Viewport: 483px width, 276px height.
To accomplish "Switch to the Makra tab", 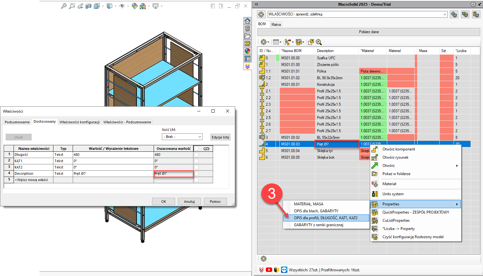I will point(276,24).
